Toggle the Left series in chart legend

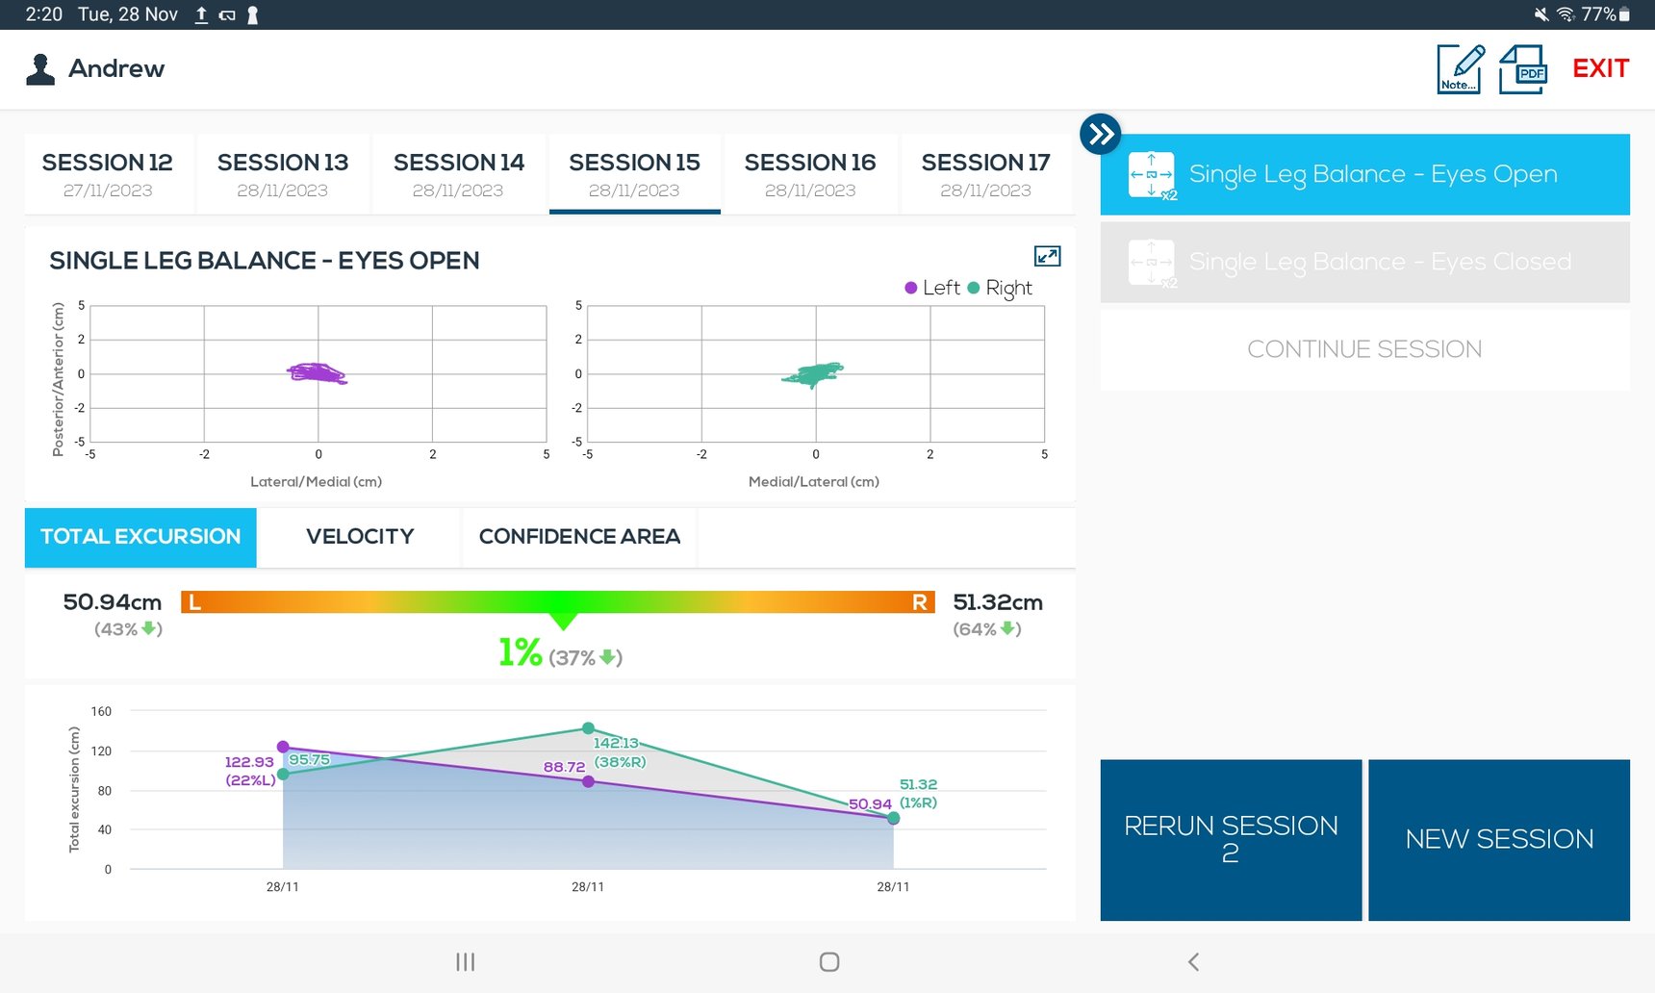click(x=932, y=288)
